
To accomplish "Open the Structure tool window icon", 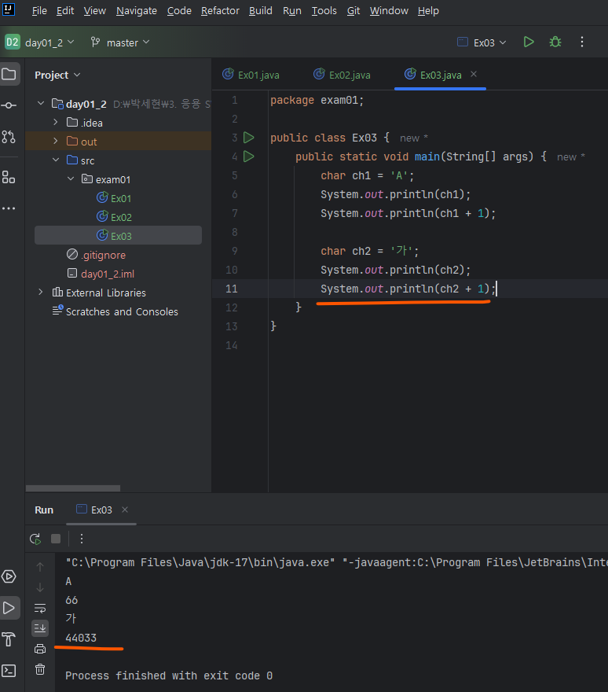I will [9, 176].
